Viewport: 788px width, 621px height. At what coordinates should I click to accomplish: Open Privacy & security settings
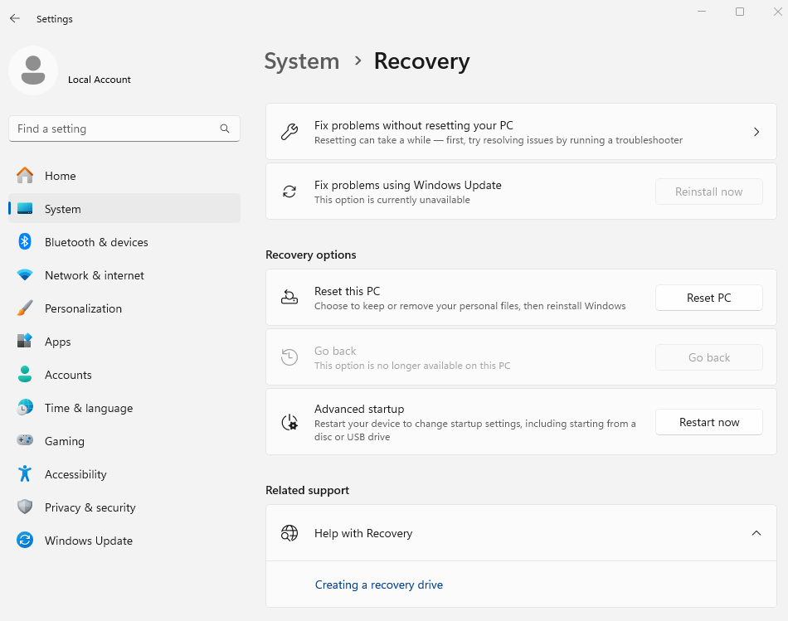point(124,507)
